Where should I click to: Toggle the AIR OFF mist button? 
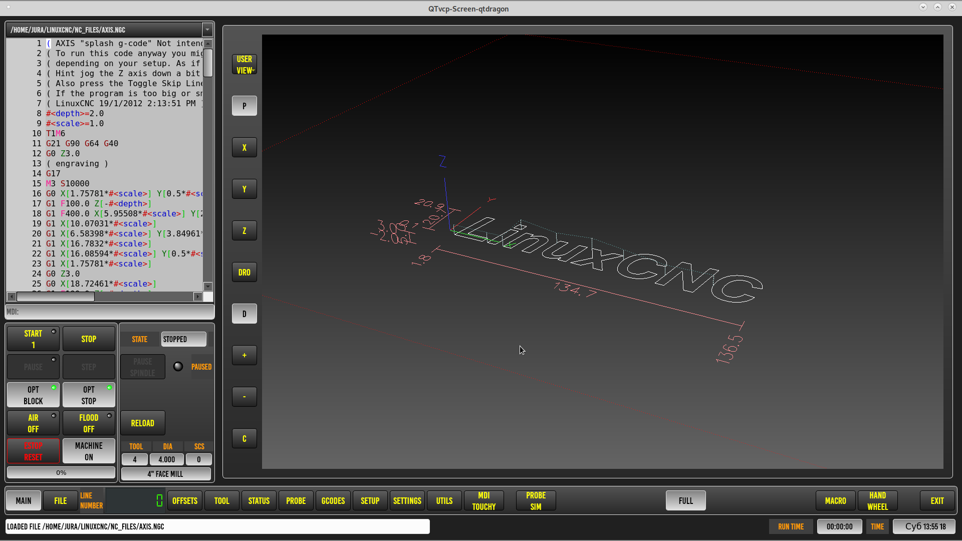33,423
